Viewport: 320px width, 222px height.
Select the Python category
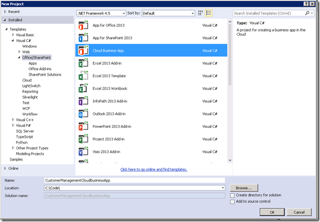click(x=21, y=142)
